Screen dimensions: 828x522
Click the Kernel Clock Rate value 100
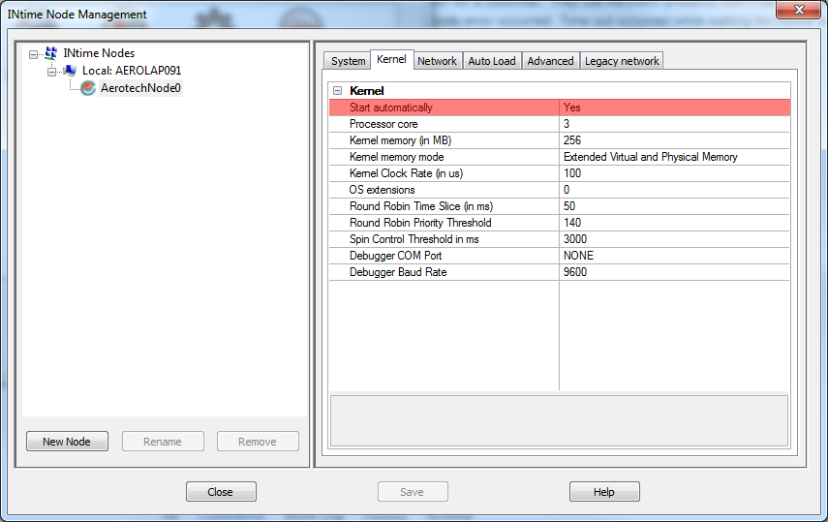click(674, 173)
